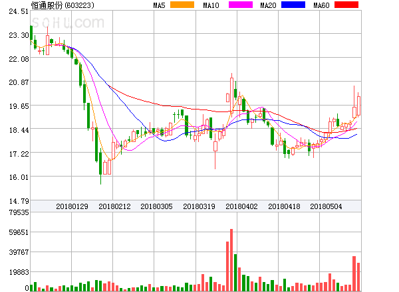The height and width of the screenshot is (292, 399).
Task: Click the 39767 volume axis label
Action: click(19, 252)
